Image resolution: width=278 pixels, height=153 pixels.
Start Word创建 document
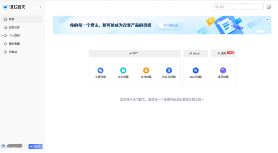[x=195, y=73]
